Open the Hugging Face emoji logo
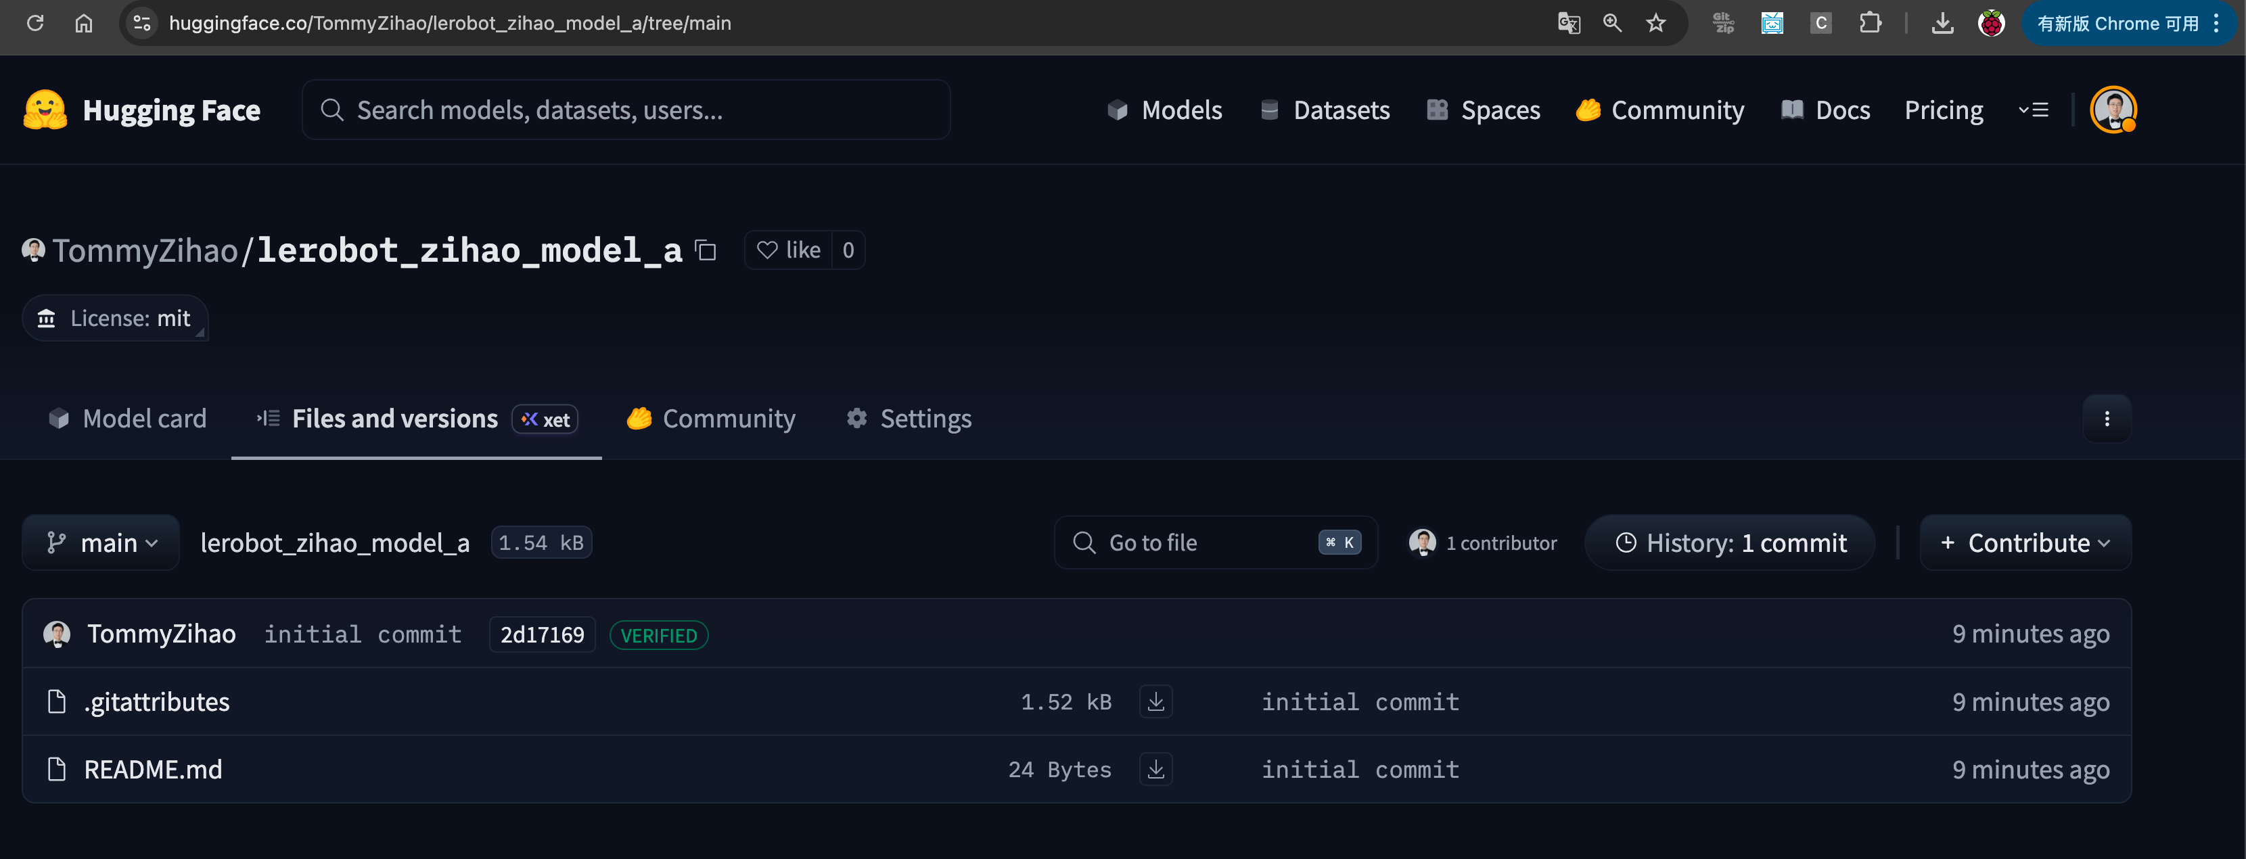2246x859 pixels. point(45,110)
